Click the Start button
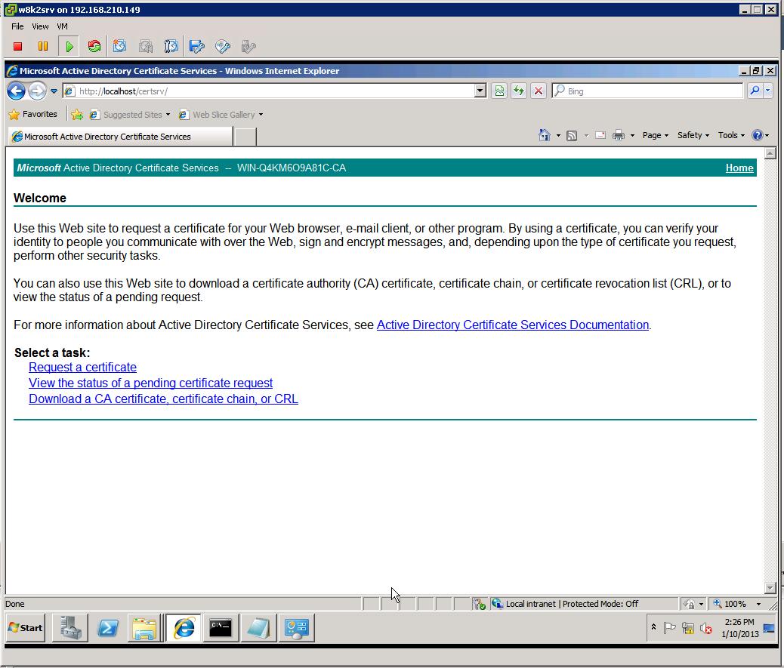This screenshot has height=668, width=784. pos(26,628)
